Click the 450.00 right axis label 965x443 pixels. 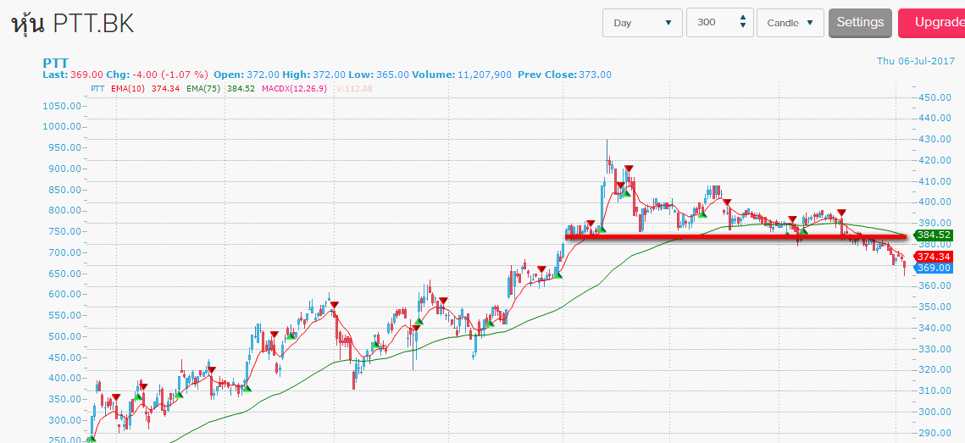tap(934, 97)
